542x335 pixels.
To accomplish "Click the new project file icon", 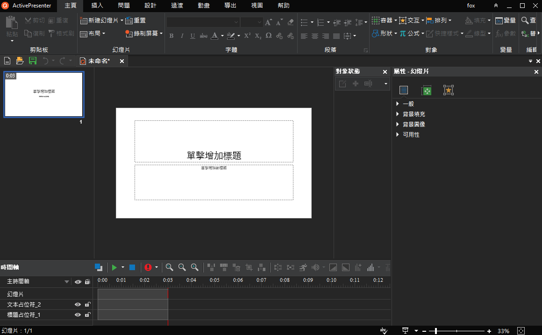I will 7,61.
